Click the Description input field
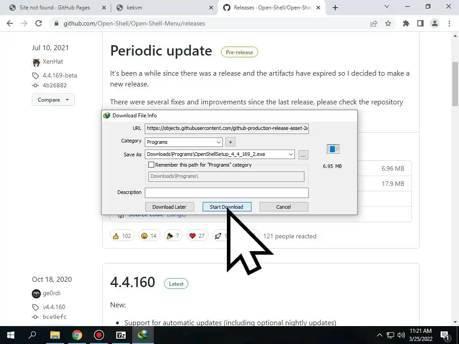Image resolution: width=459 pixels, height=344 pixels. (x=226, y=193)
